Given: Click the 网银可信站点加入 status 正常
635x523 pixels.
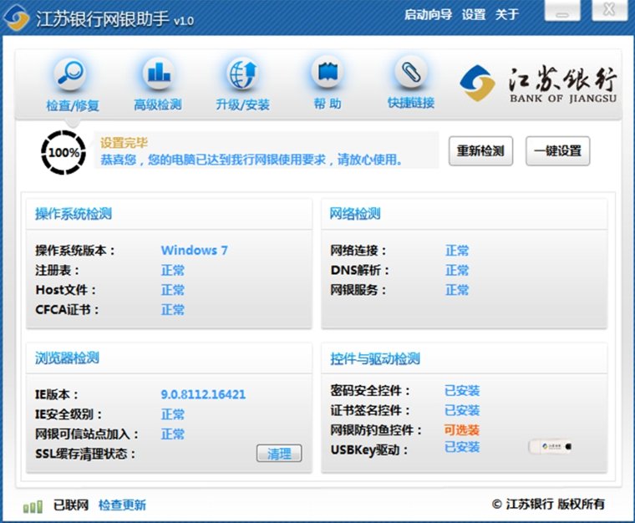Looking at the screenshot, I should point(172,434).
